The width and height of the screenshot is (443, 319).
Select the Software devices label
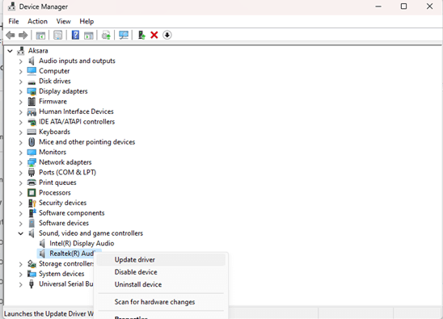(x=64, y=223)
